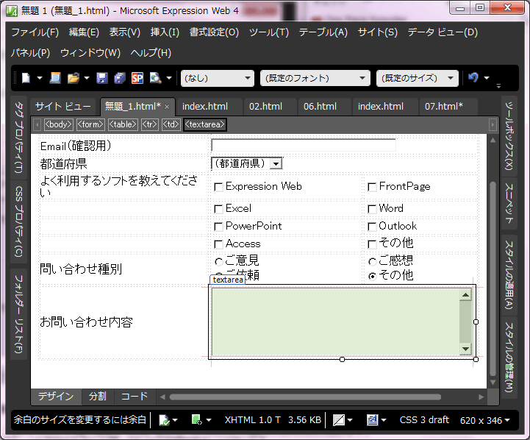This screenshot has height=440, width=530.
Task: Click the Open folder icon
Action: tap(73, 78)
